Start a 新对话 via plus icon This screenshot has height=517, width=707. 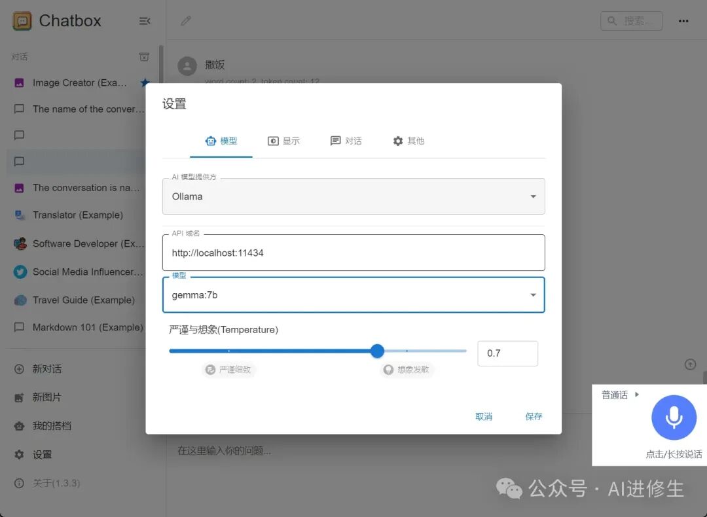pos(20,368)
